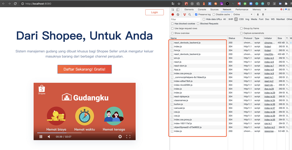292x150 pixels.
Task: Click the network Filter text field
Action: click(185, 19)
